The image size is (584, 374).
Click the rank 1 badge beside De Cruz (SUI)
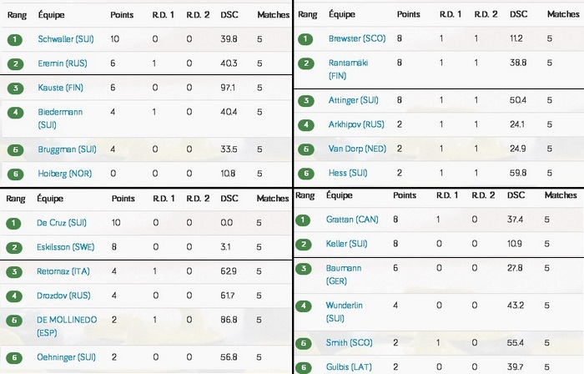(15, 223)
